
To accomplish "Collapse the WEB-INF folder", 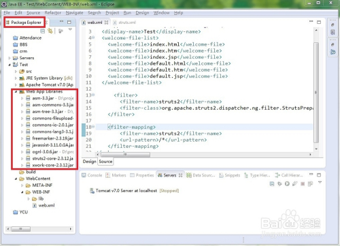I will click(x=22, y=192).
